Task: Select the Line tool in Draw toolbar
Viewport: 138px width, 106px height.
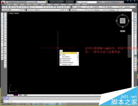Action: coord(2,14)
